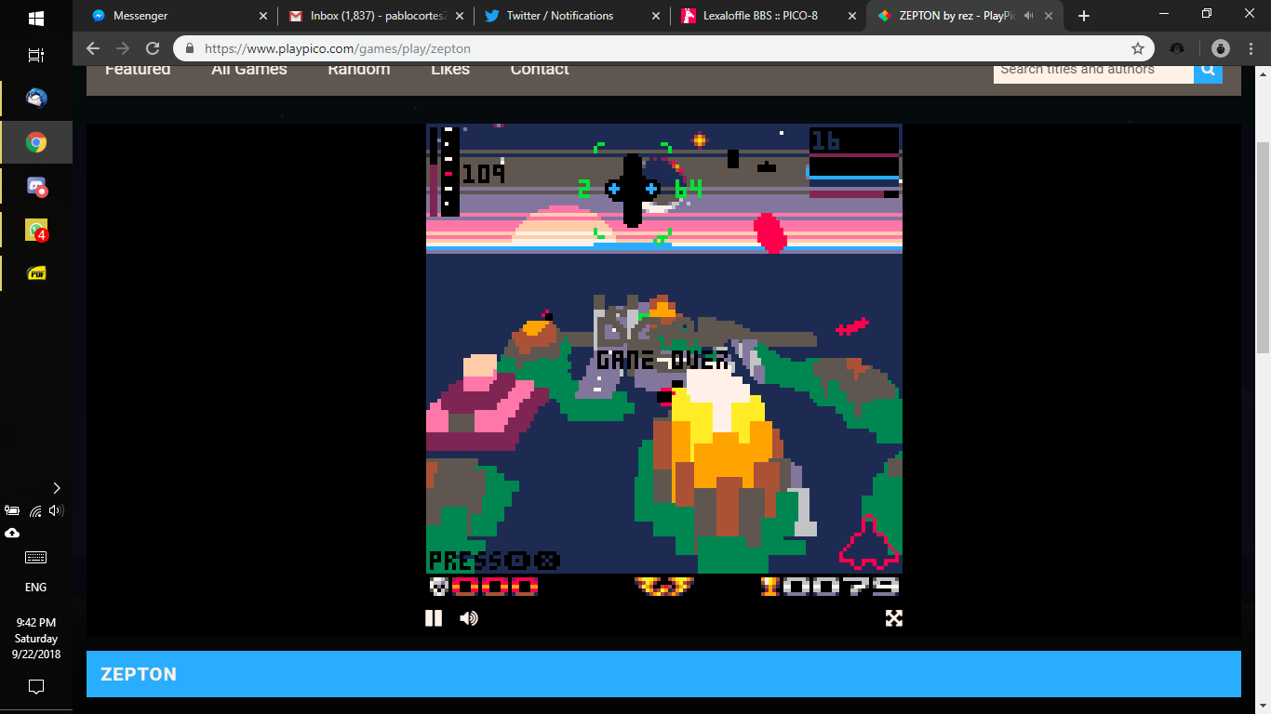View site security lock info
Viewport: 1271px width, 714px height.
coord(190,48)
